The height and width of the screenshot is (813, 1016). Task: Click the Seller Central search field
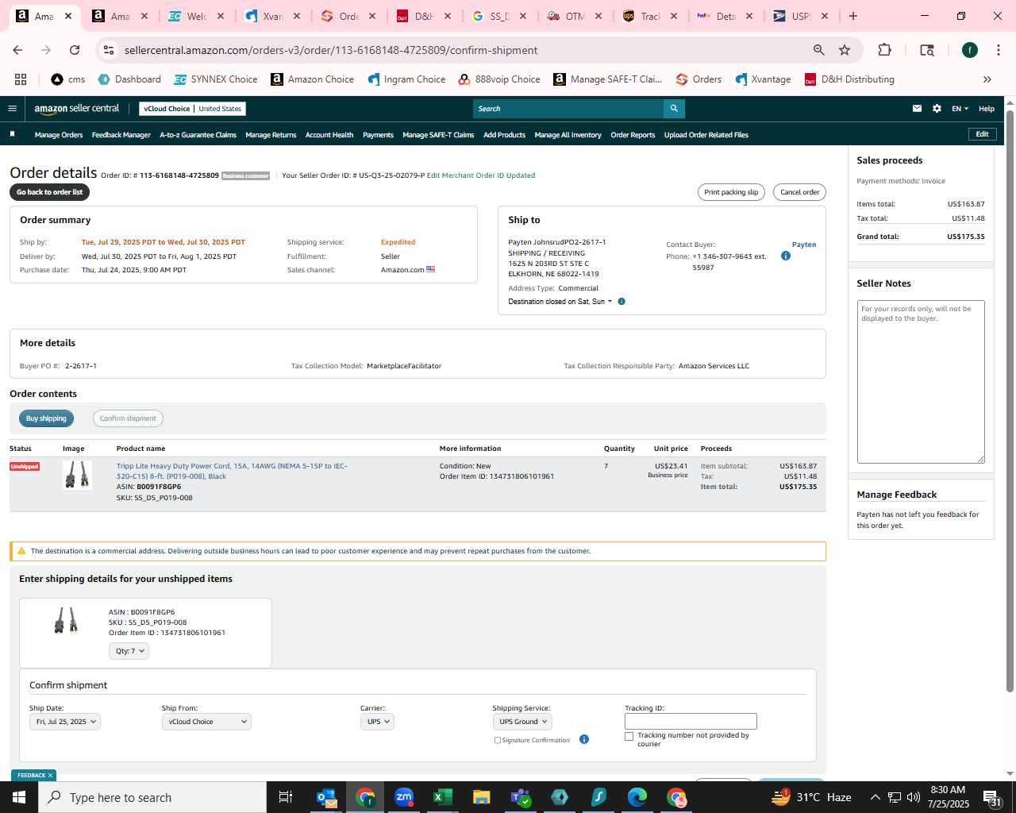(568, 109)
